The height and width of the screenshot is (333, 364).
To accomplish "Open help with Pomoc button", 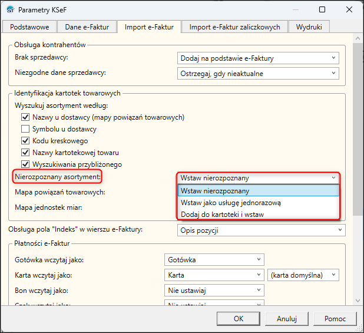I will (335, 318).
